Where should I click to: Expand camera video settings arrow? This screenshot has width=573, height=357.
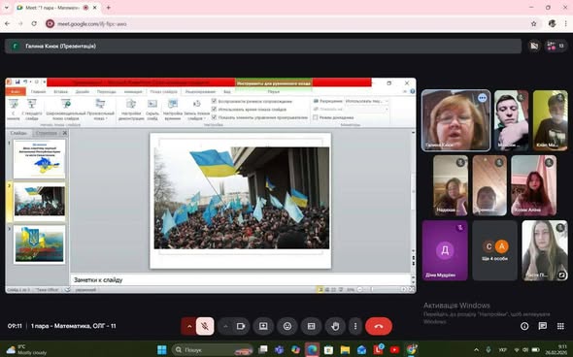pos(225,326)
